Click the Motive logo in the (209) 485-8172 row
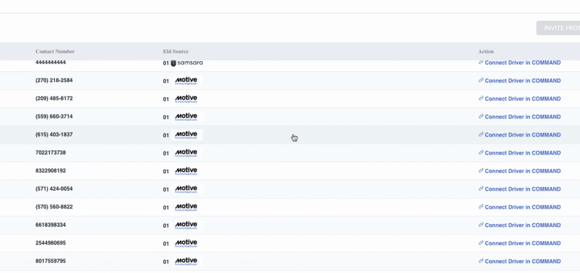 click(x=186, y=99)
